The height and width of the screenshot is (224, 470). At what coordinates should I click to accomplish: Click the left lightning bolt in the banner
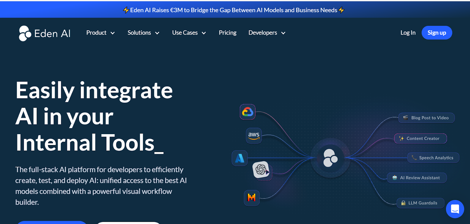coord(126,10)
